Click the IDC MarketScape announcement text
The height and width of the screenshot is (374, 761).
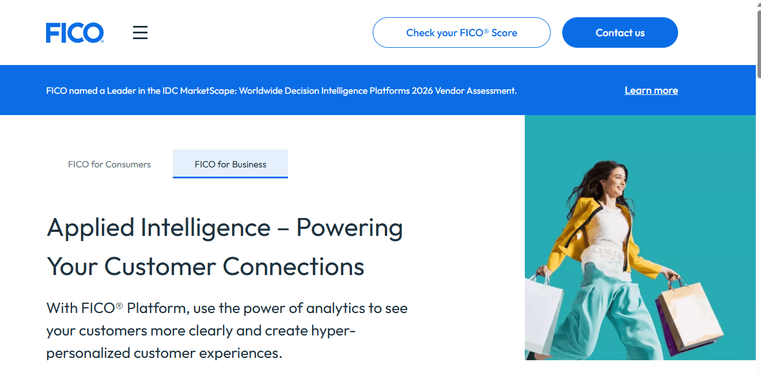(282, 90)
